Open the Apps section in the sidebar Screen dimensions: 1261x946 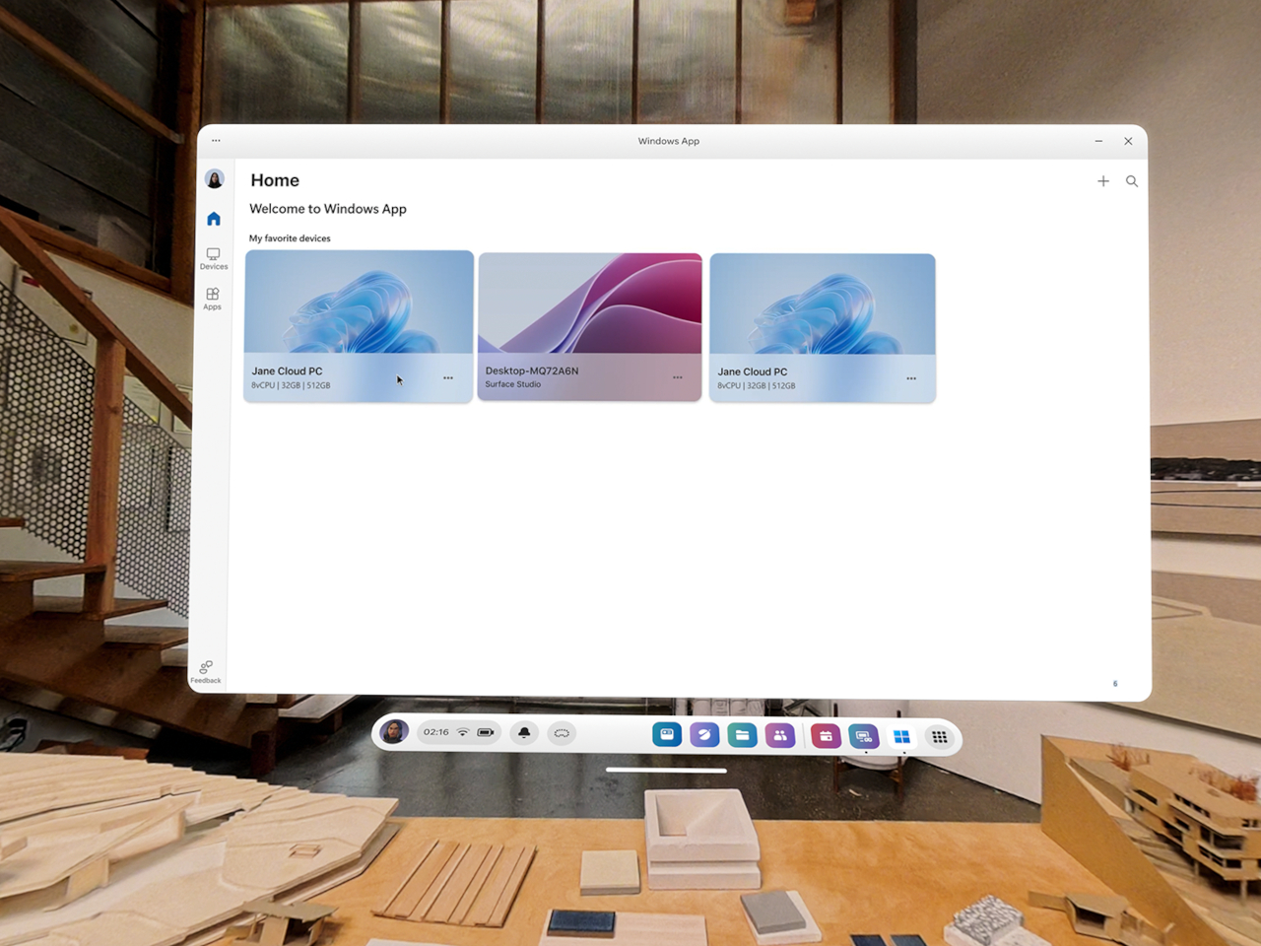tap(213, 299)
